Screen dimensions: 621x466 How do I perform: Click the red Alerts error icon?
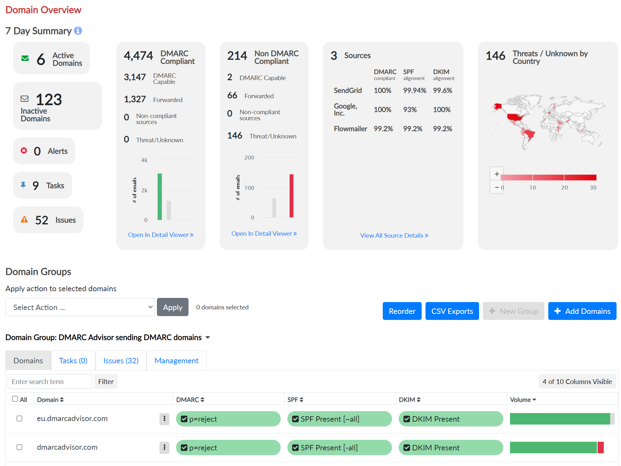(x=24, y=151)
